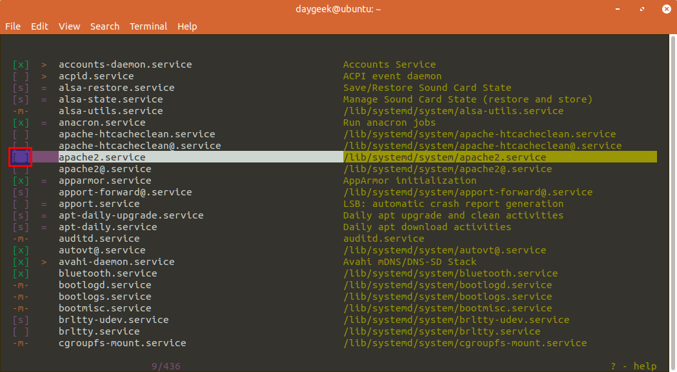This screenshot has height=372, width=677.
Task: Click the '? - help' hint
Action: click(633, 366)
